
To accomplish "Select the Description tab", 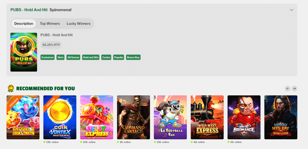I will pos(24,24).
